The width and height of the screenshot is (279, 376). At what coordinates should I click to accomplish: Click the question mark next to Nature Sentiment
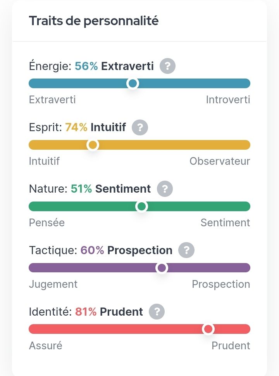[165, 189]
